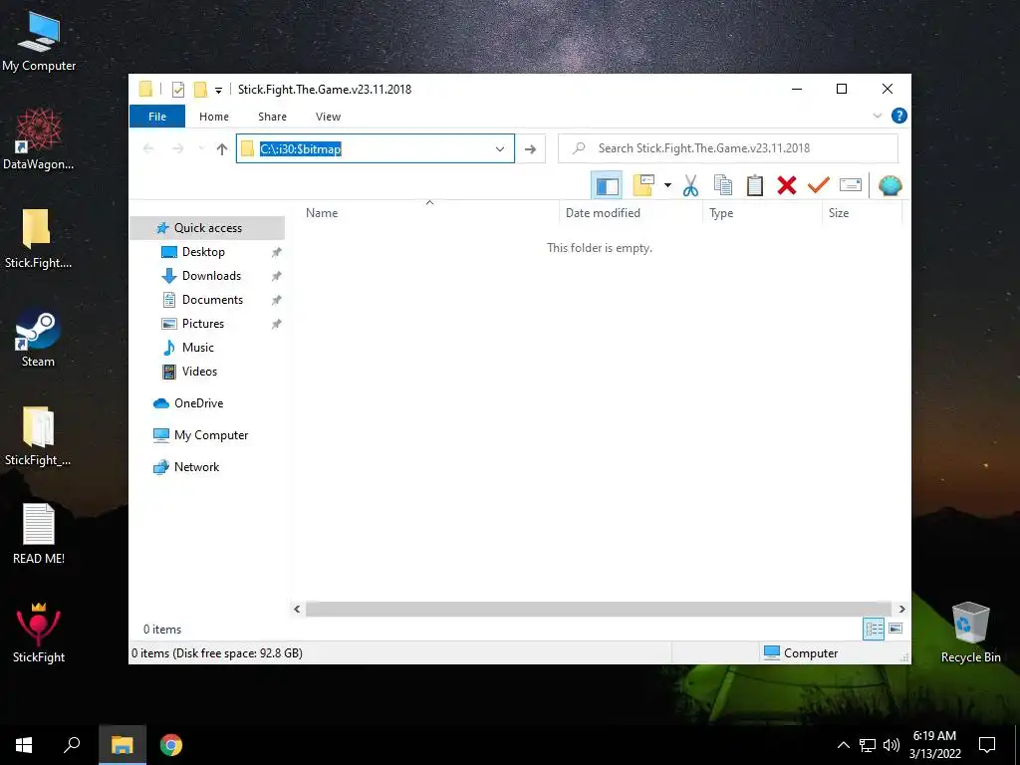Image resolution: width=1020 pixels, height=765 pixels.
Task: Open the Windows Start menu
Action: click(x=24, y=745)
